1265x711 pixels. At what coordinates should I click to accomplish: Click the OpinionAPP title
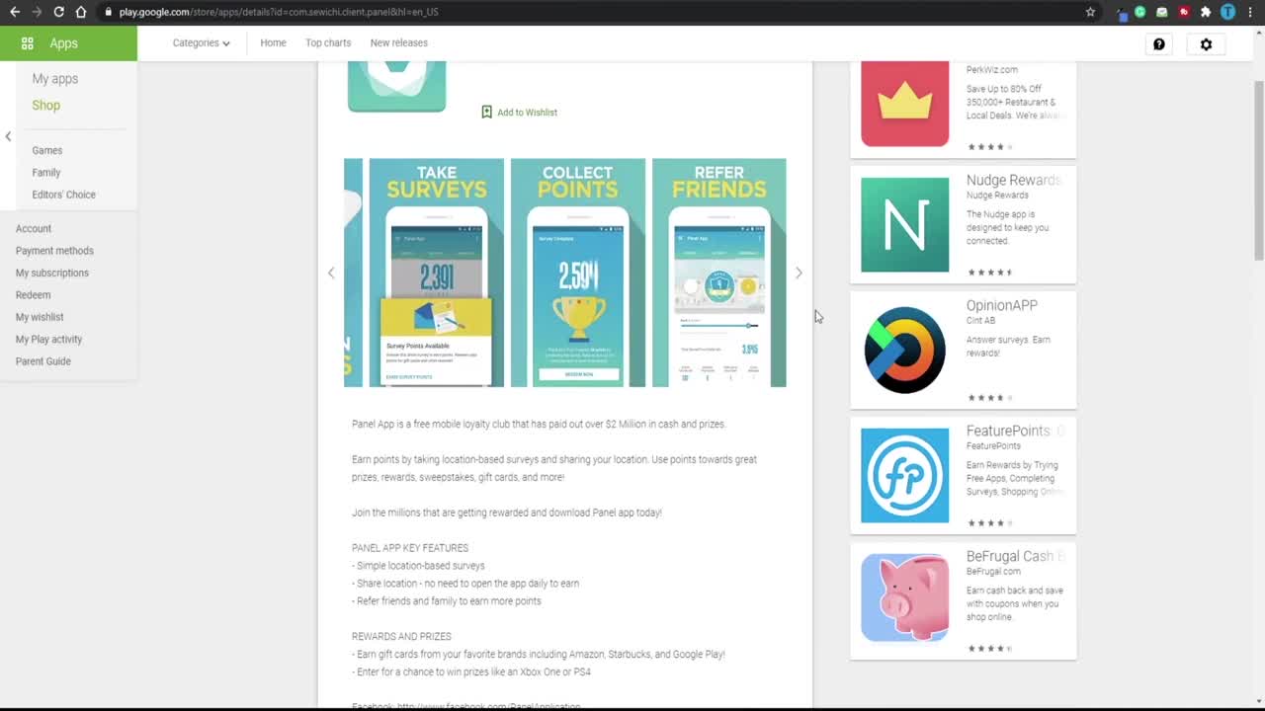(1001, 306)
